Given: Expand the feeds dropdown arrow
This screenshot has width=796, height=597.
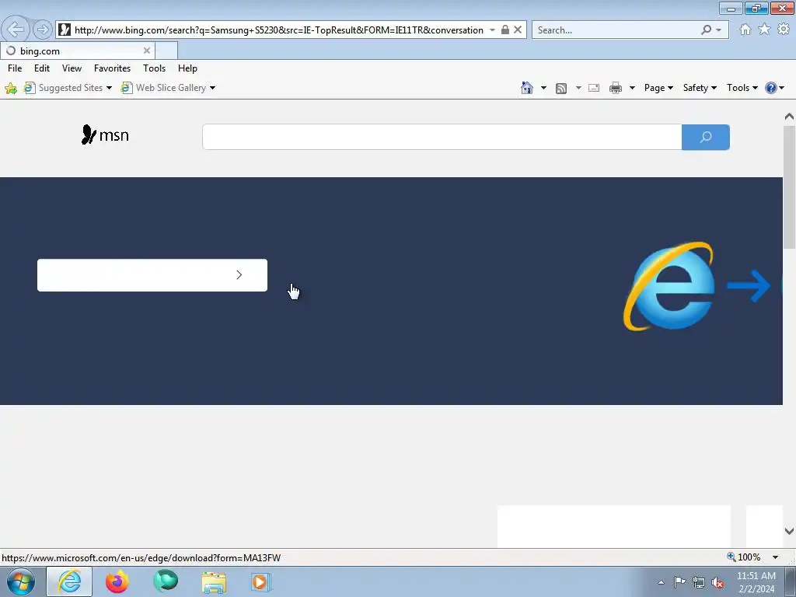Looking at the screenshot, I should (578, 88).
